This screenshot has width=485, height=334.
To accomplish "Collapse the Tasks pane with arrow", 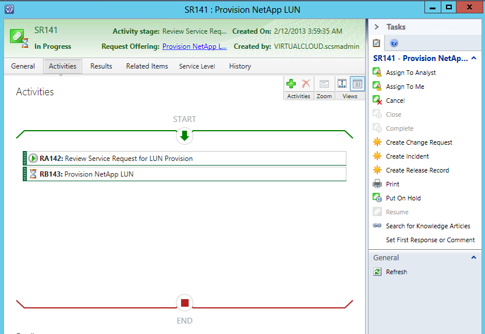I will click(377, 27).
